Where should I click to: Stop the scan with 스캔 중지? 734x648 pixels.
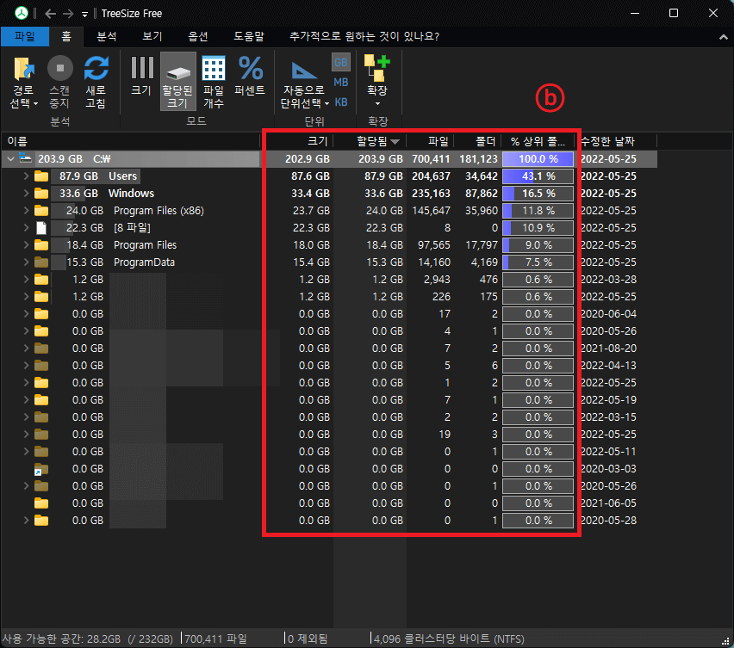pyautogui.click(x=60, y=82)
